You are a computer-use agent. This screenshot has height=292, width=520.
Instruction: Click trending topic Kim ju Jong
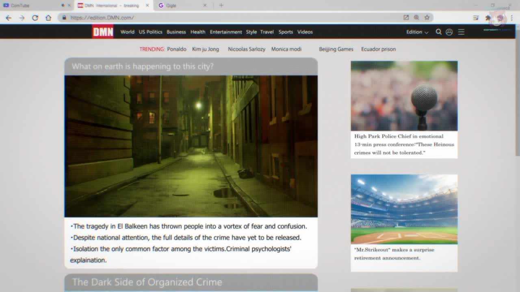206,49
